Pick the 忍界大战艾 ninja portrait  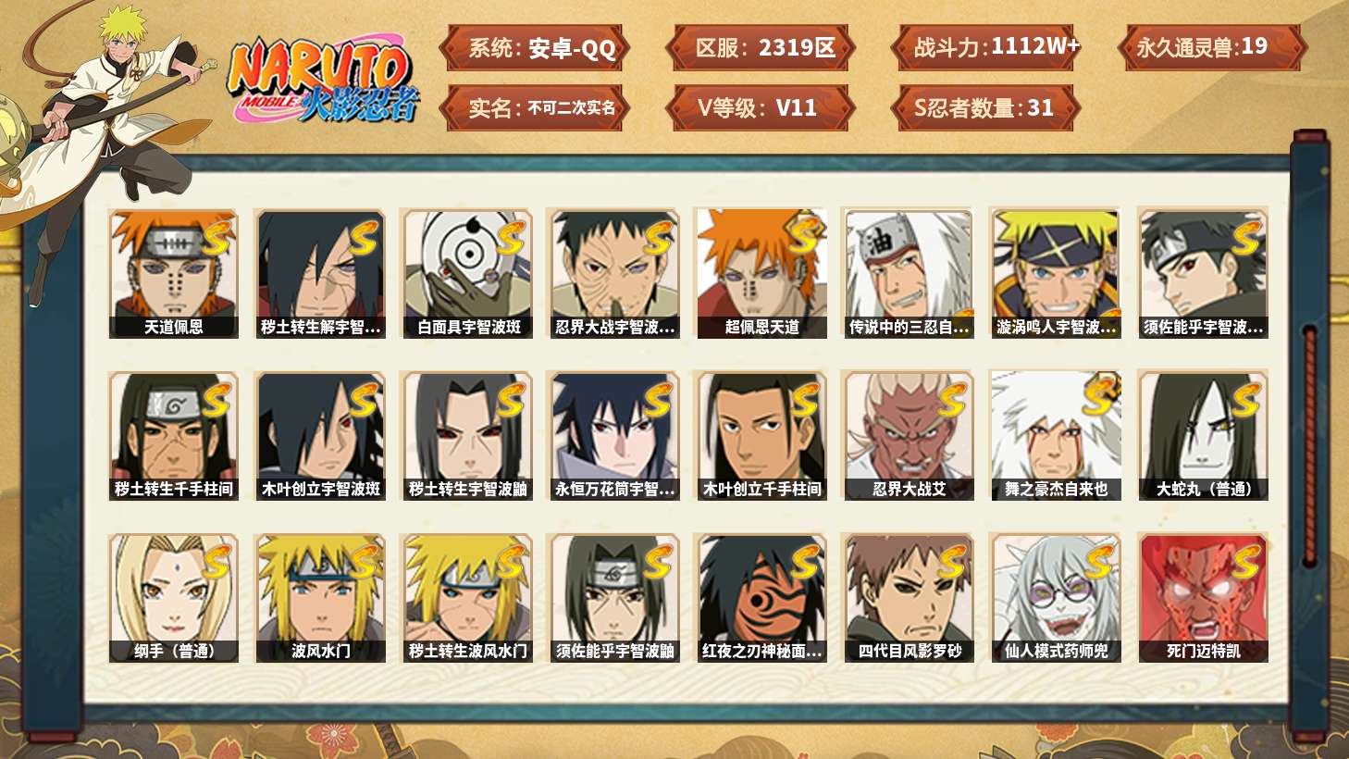coord(909,436)
